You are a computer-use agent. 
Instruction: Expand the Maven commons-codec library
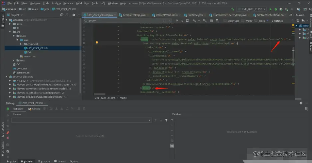click(10, 89)
